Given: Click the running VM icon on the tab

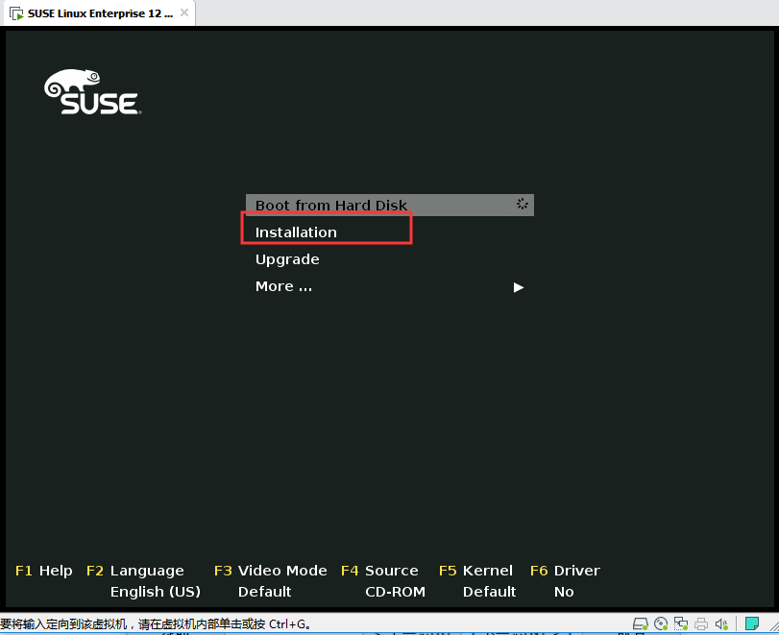Looking at the screenshot, I should [14, 13].
